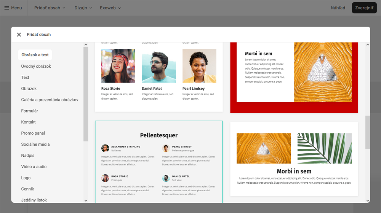
Task: Click Daniel Patel small avatar icon
Action: click(x=166, y=178)
